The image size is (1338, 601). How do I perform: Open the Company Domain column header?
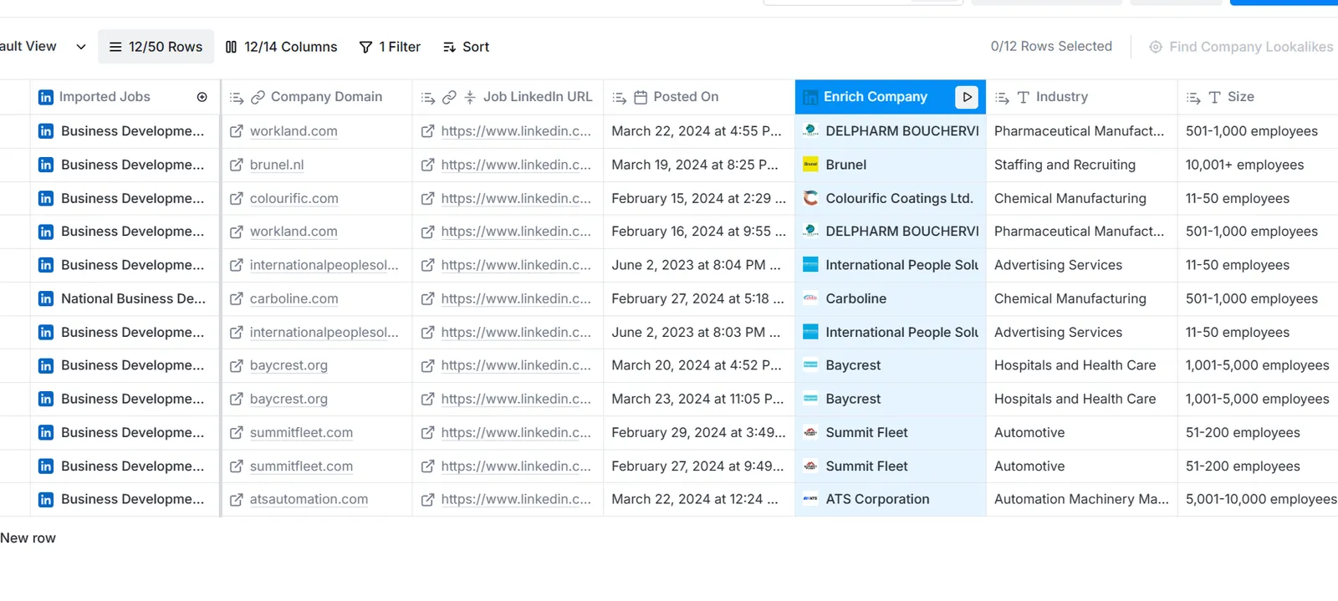317,97
